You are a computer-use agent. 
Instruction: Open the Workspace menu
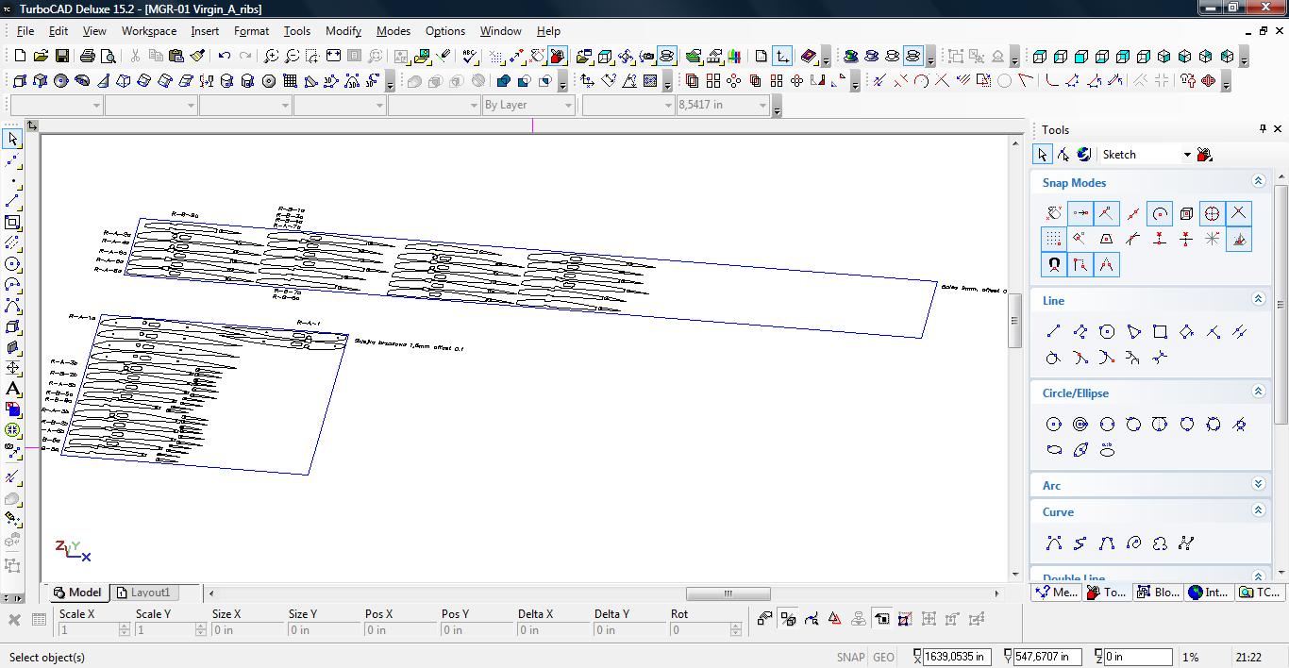pos(148,30)
